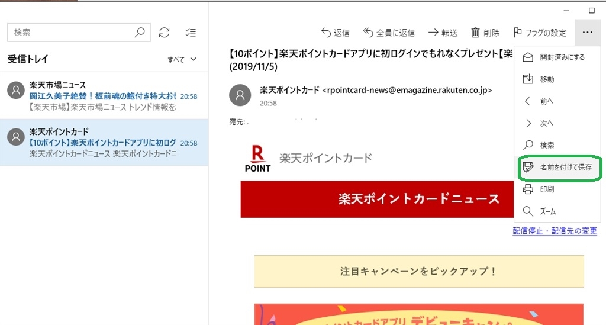Click 楽天市場ニュース sender avatar
Screen dimensions: 606x325
(x=16, y=91)
